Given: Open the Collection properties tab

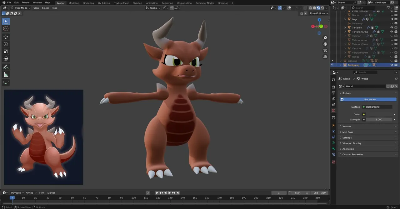Looking at the screenshot, I should [333, 118].
